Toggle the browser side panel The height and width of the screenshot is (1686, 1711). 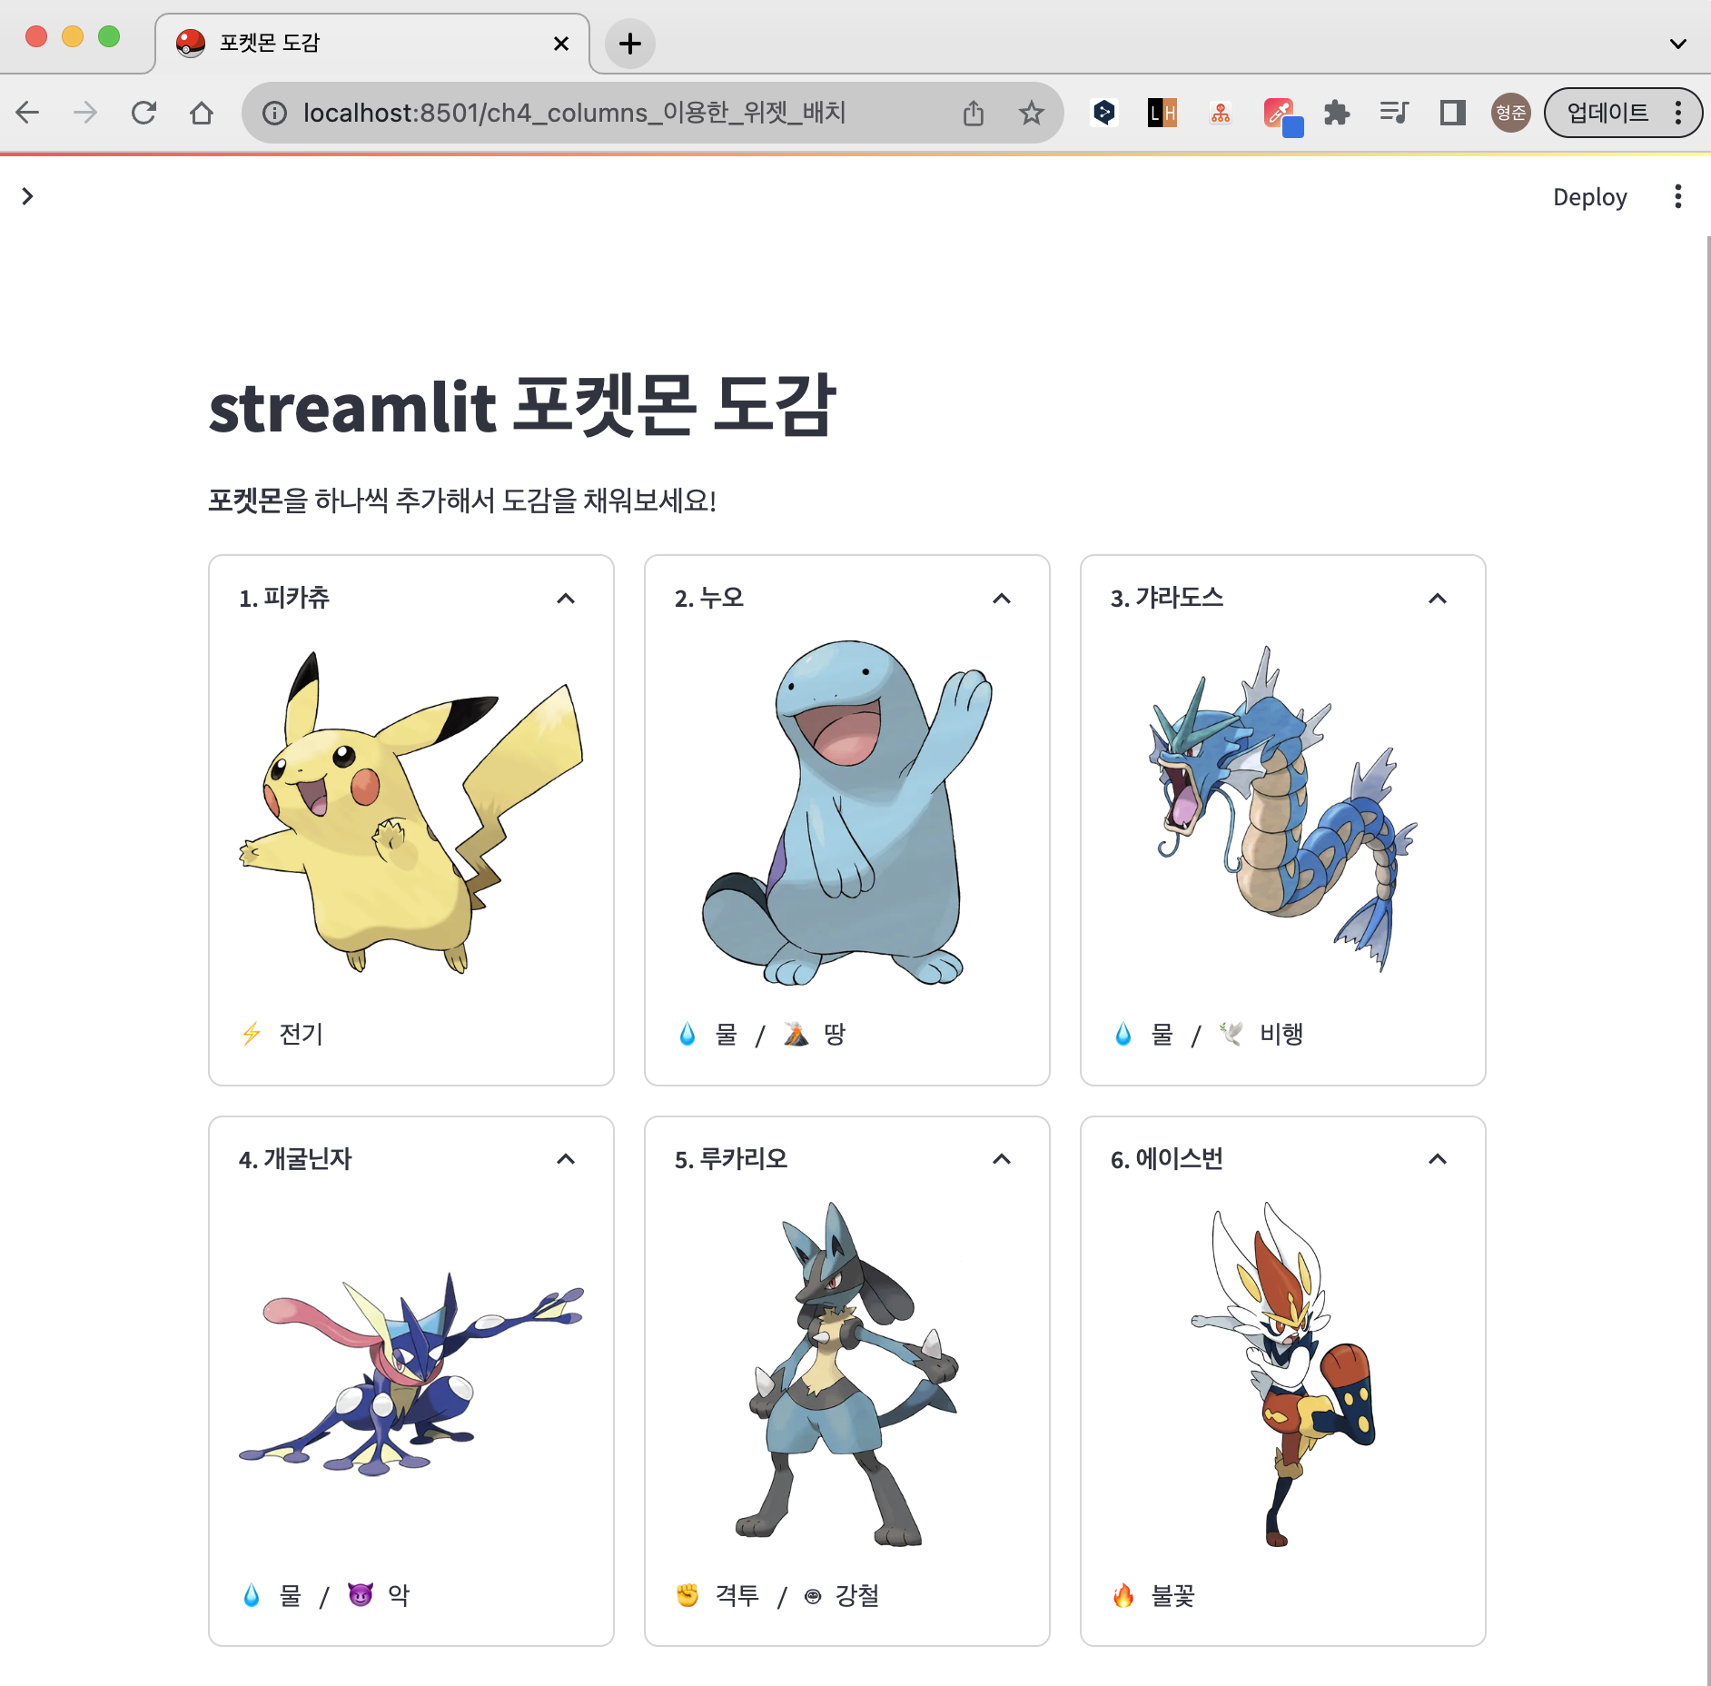coord(1452,113)
